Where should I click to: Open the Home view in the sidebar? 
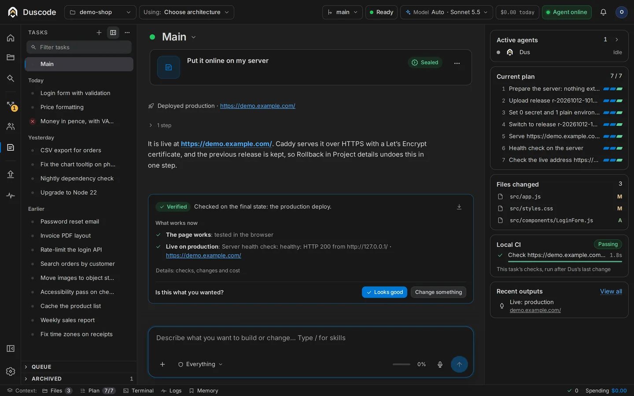pyautogui.click(x=11, y=38)
